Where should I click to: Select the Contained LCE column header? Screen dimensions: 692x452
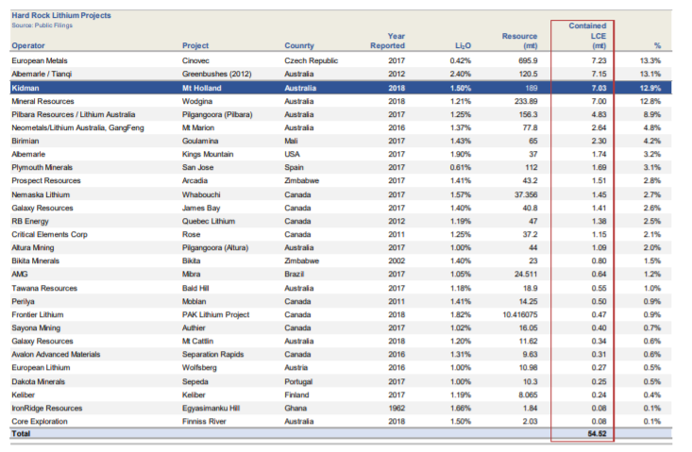pos(587,36)
